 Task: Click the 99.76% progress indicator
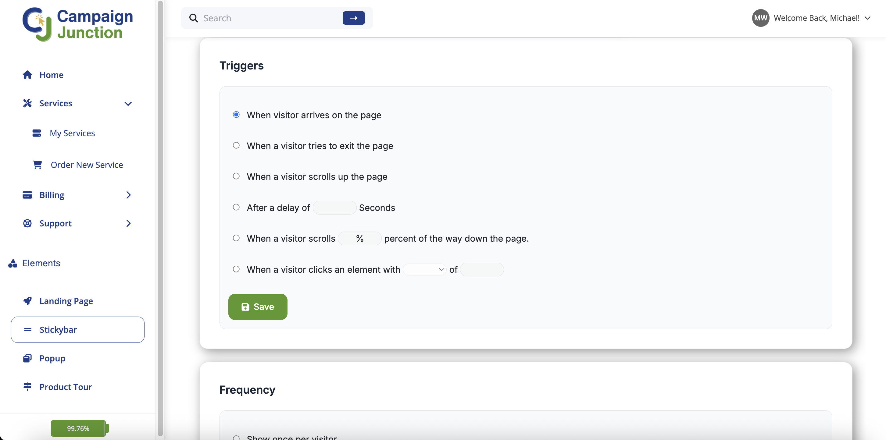[x=78, y=428]
